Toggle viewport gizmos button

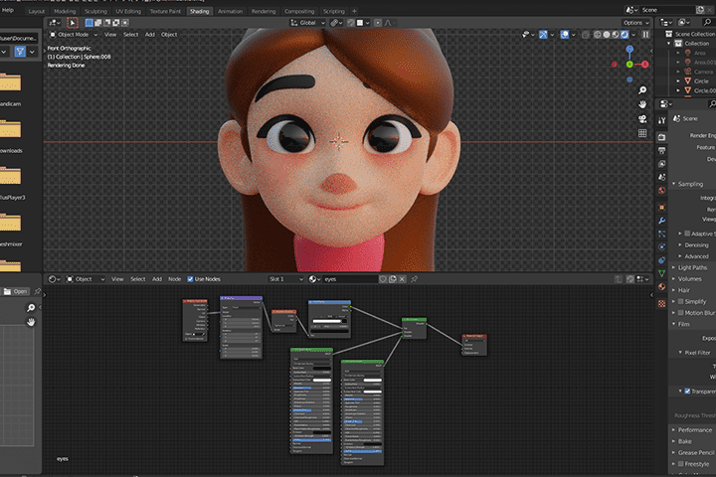543,35
